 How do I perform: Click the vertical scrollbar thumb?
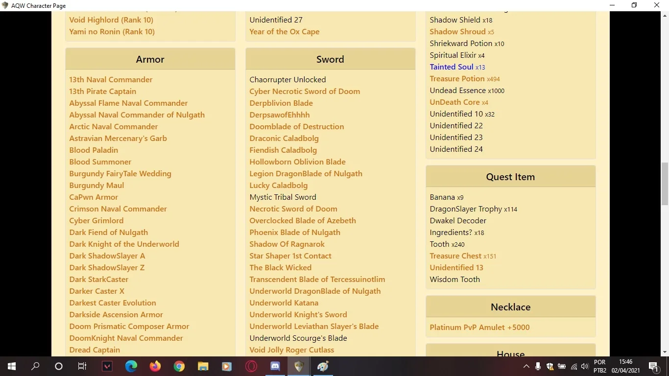(665, 184)
